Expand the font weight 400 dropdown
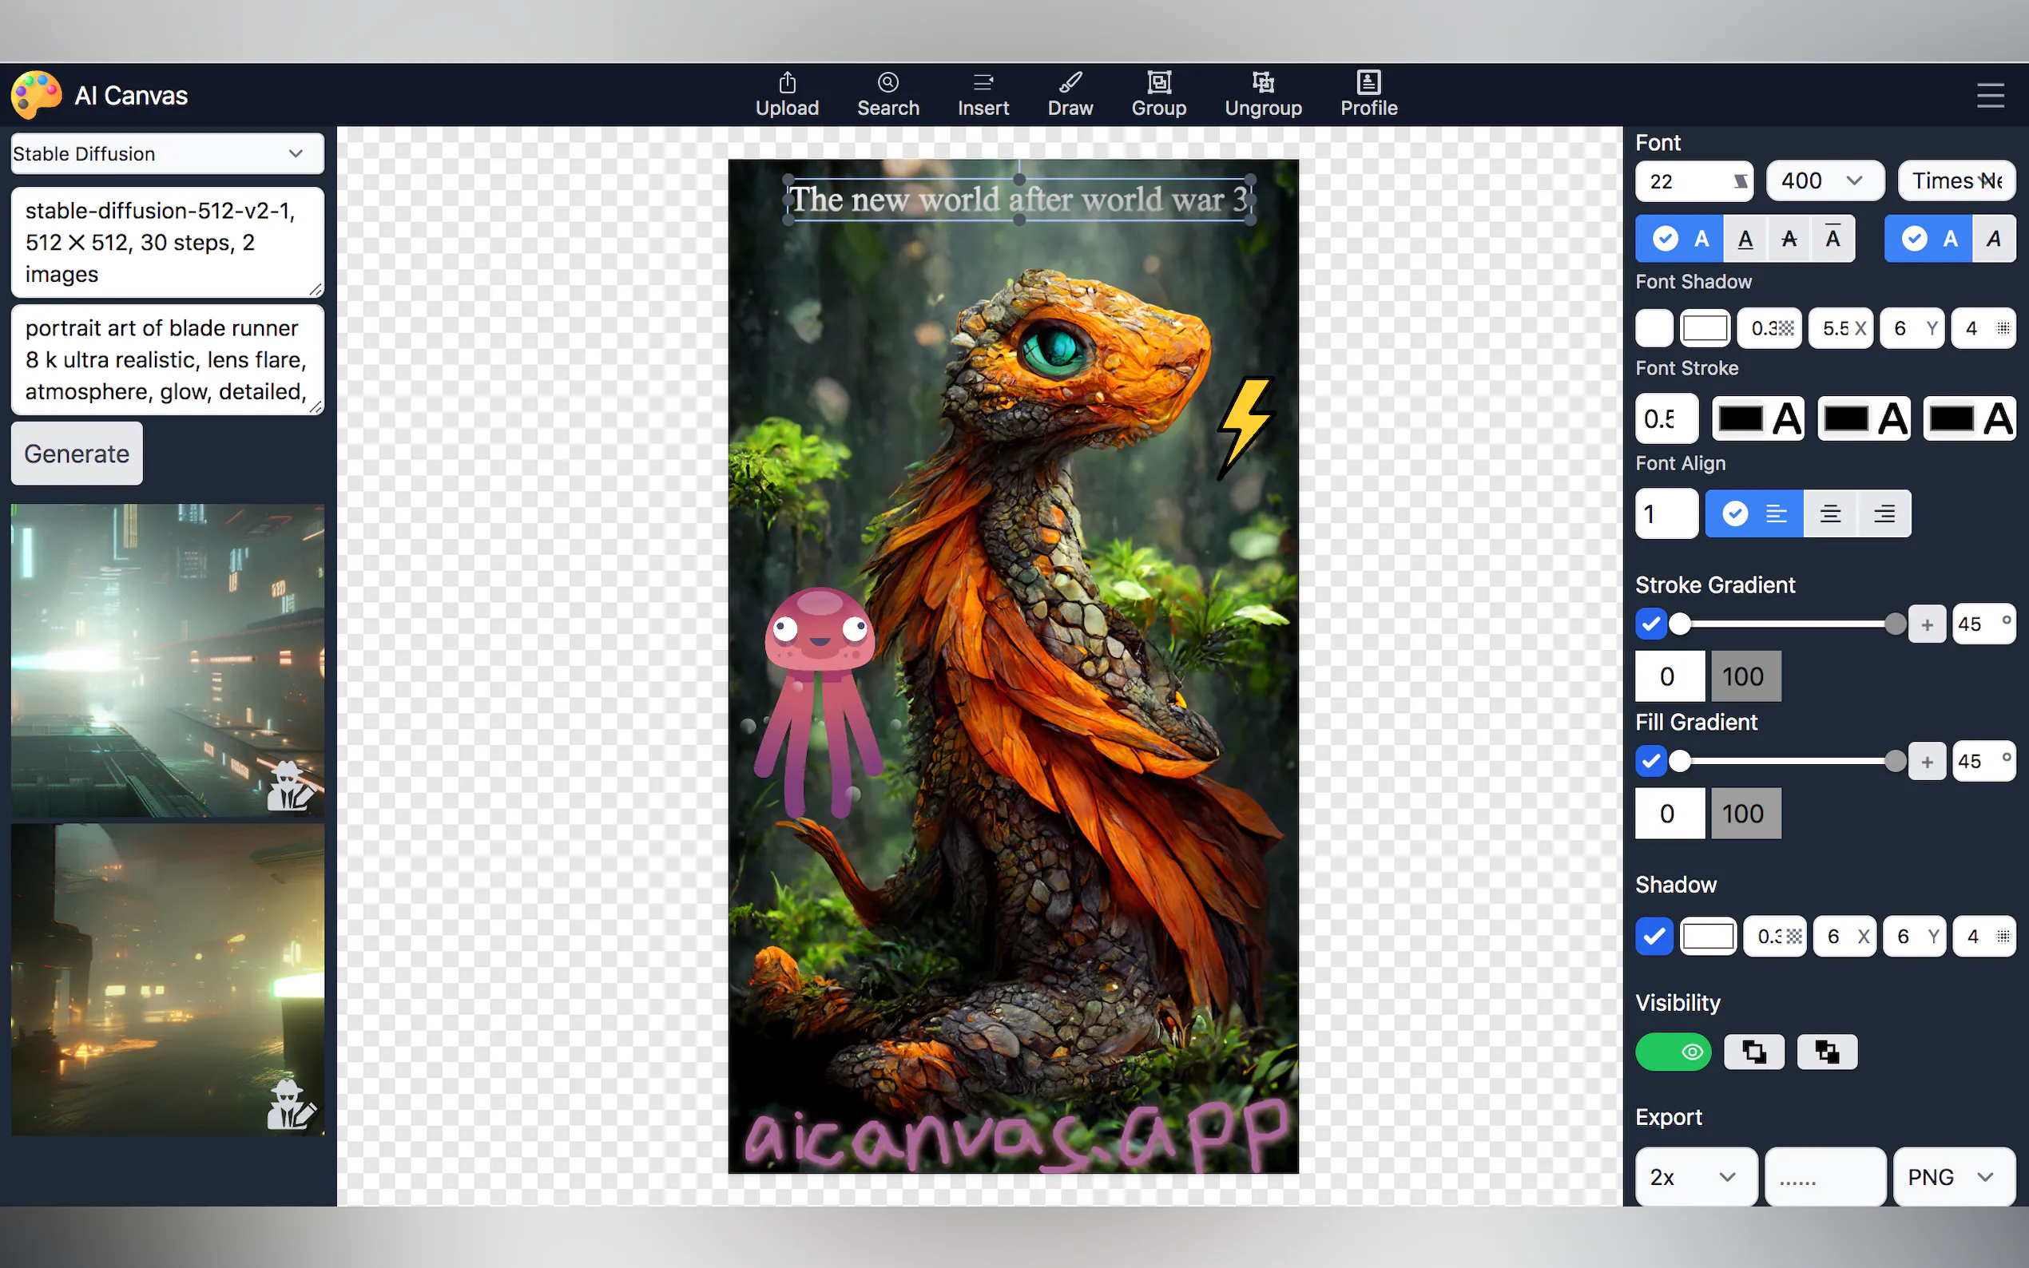 [1825, 181]
